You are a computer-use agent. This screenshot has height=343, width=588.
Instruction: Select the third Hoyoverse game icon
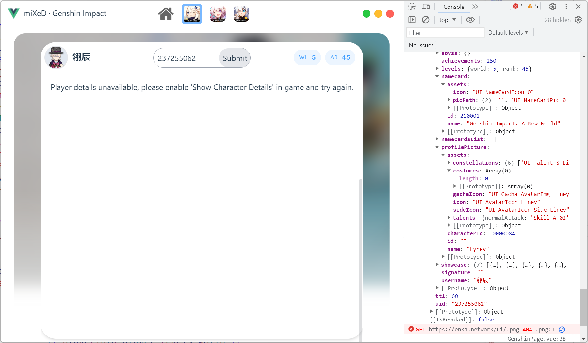(x=241, y=14)
